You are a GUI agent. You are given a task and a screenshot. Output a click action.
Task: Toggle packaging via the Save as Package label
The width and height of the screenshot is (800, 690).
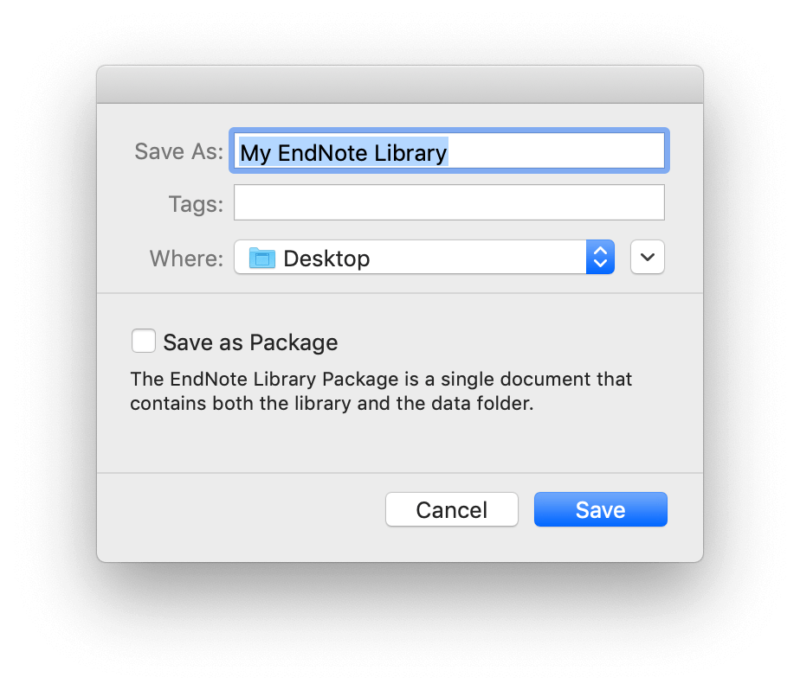[x=250, y=342]
